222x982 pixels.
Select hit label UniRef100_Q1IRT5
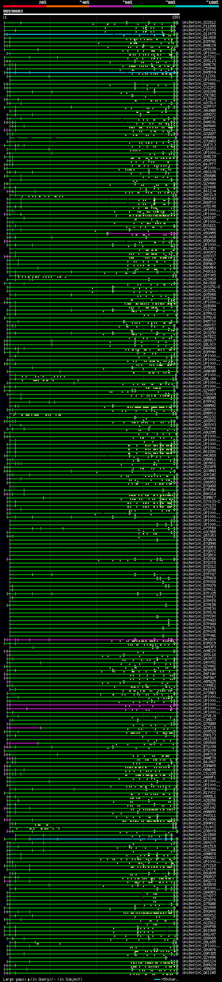[x=199, y=34]
